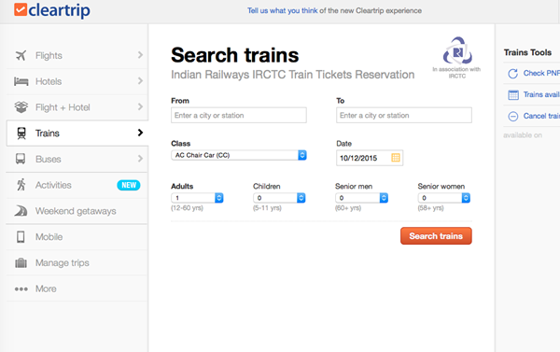Open Weekend getaways from the sidebar

(x=77, y=211)
